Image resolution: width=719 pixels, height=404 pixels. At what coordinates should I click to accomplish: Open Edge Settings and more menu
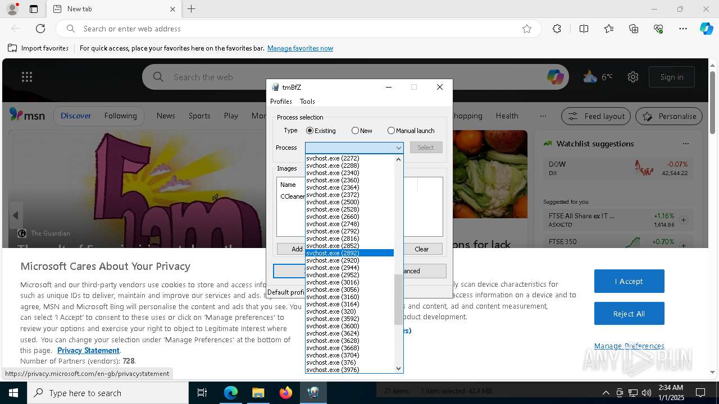point(683,29)
